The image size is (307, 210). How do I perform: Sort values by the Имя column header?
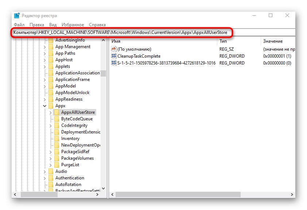[x=163, y=41]
